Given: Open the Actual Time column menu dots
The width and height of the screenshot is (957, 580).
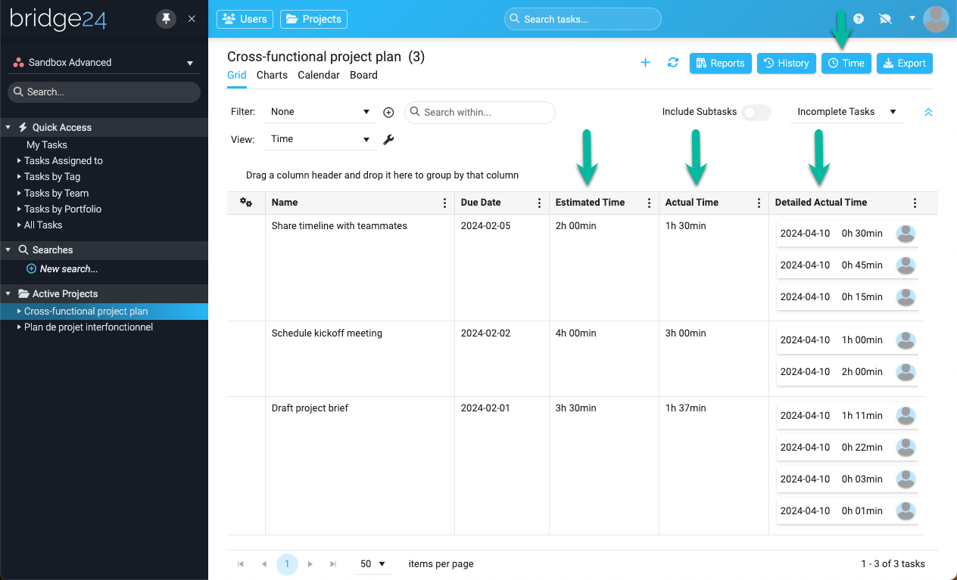Looking at the screenshot, I should (759, 203).
